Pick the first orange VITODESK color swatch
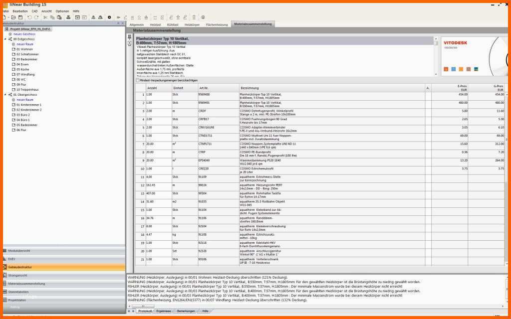511x319 pixels. point(446,69)
